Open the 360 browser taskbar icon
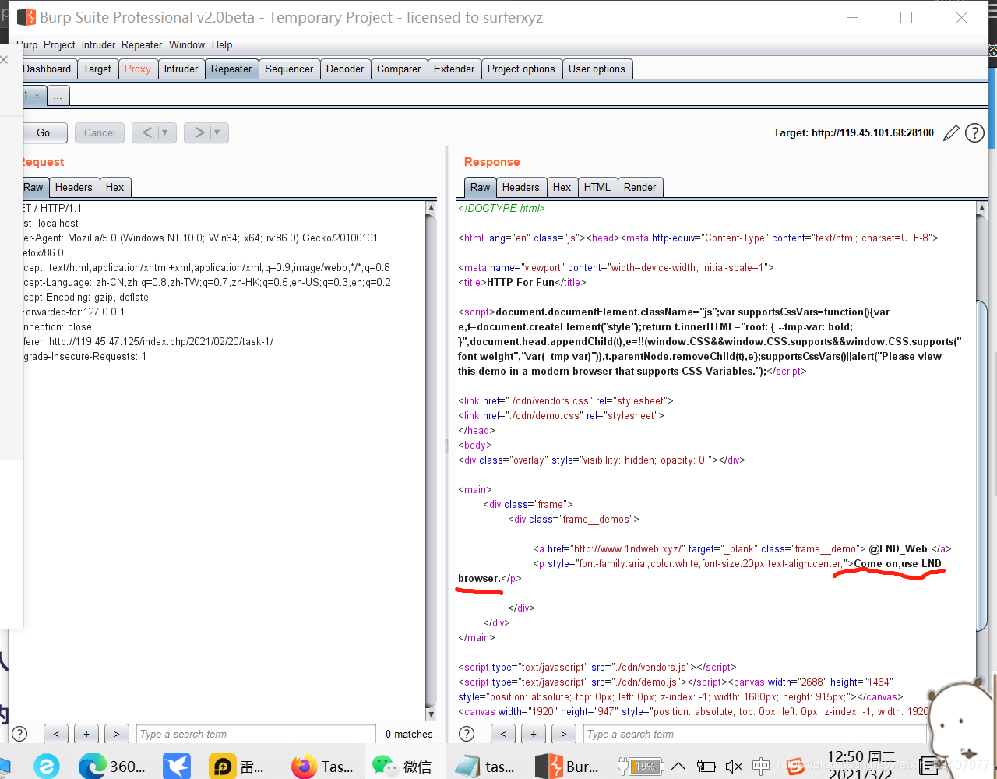This screenshot has width=997, height=779. pos(113,766)
